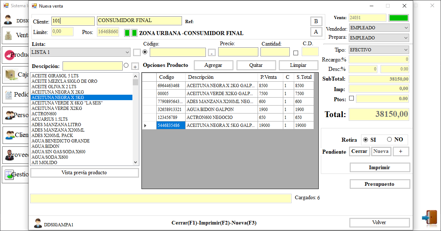Screen dimensions: 441x231
Task: Click the user avatar beside DDSIGAMPA1
Action: coord(38,223)
